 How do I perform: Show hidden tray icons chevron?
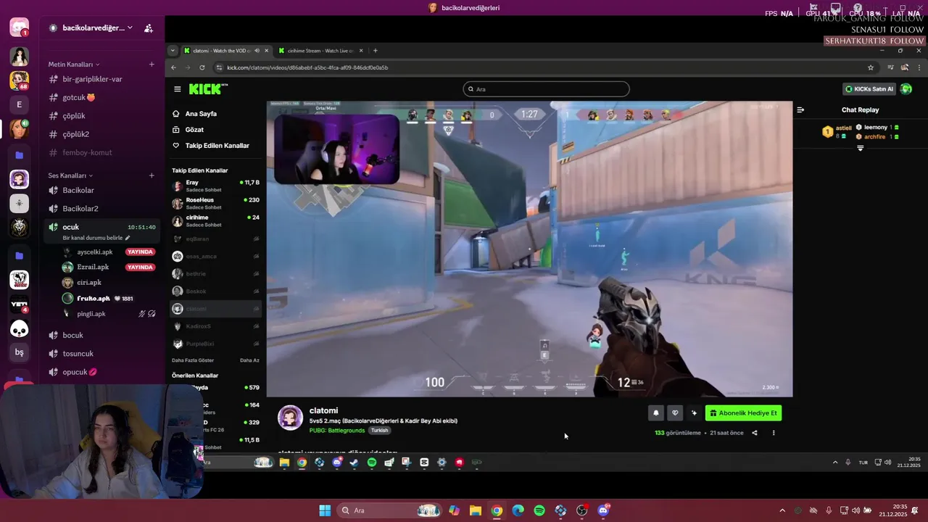pyautogui.click(x=782, y=510)
